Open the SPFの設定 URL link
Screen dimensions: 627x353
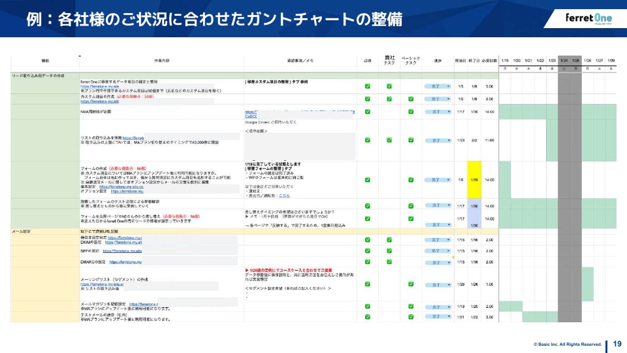click(x=122, y=251)
